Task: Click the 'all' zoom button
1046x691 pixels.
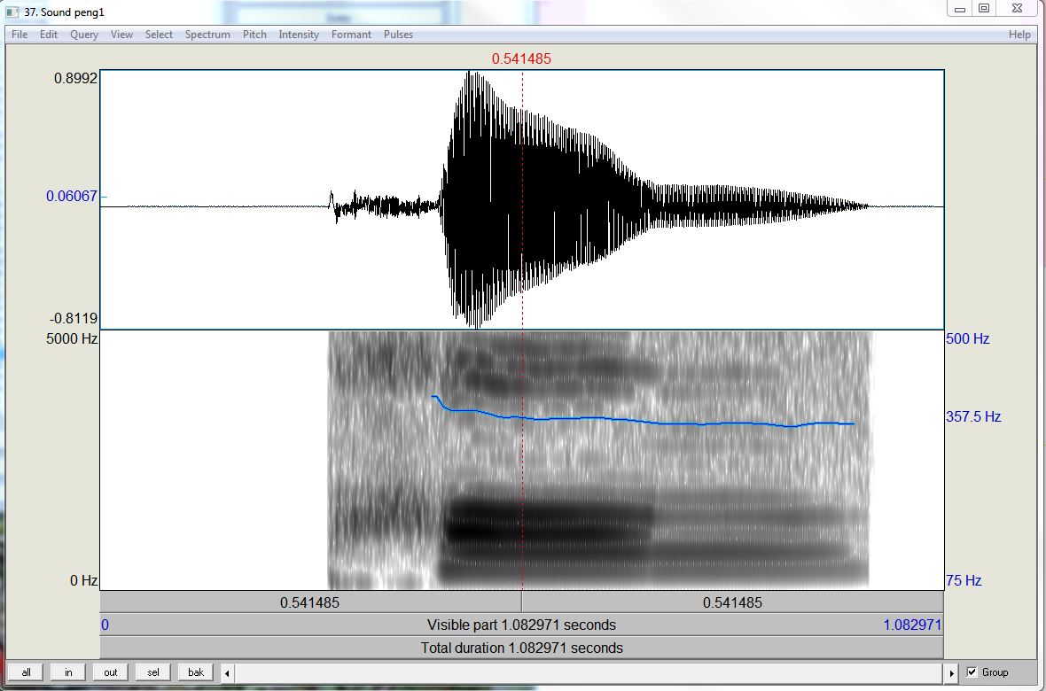Action: [26, 672]
